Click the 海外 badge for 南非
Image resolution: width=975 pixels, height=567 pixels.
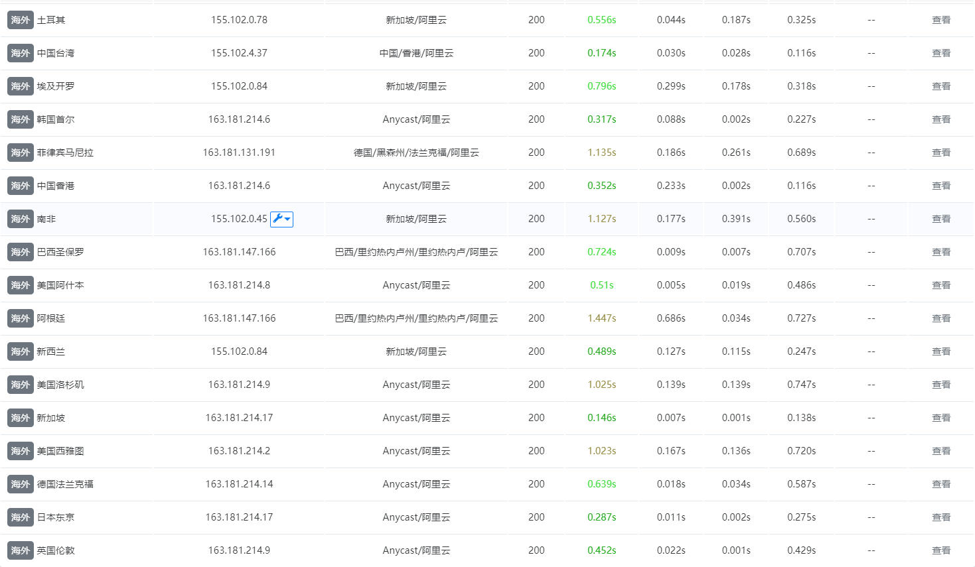pyautogui.click(x=21, y=219)
